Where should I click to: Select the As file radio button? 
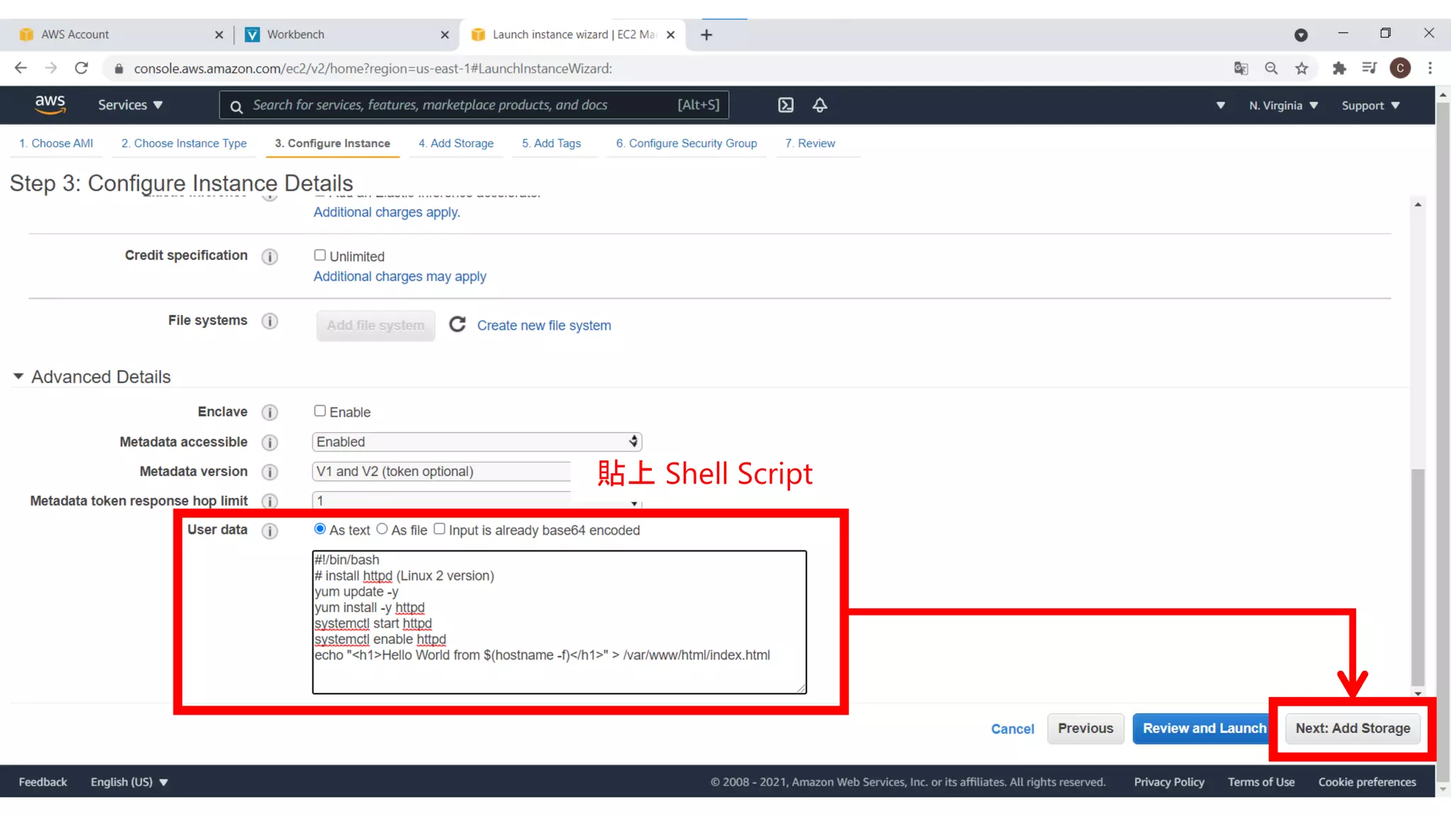[382, 529]
